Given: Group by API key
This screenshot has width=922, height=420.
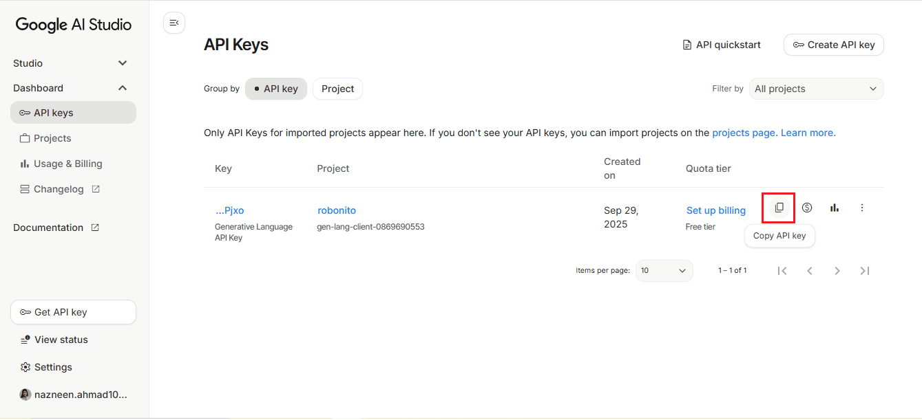Looking at the screenshot, I should (x=276, y=89).
